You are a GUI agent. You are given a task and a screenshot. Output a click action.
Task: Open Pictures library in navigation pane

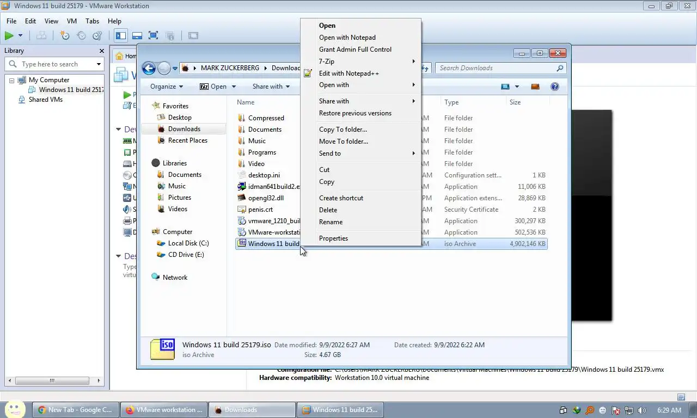pos(180,198)
